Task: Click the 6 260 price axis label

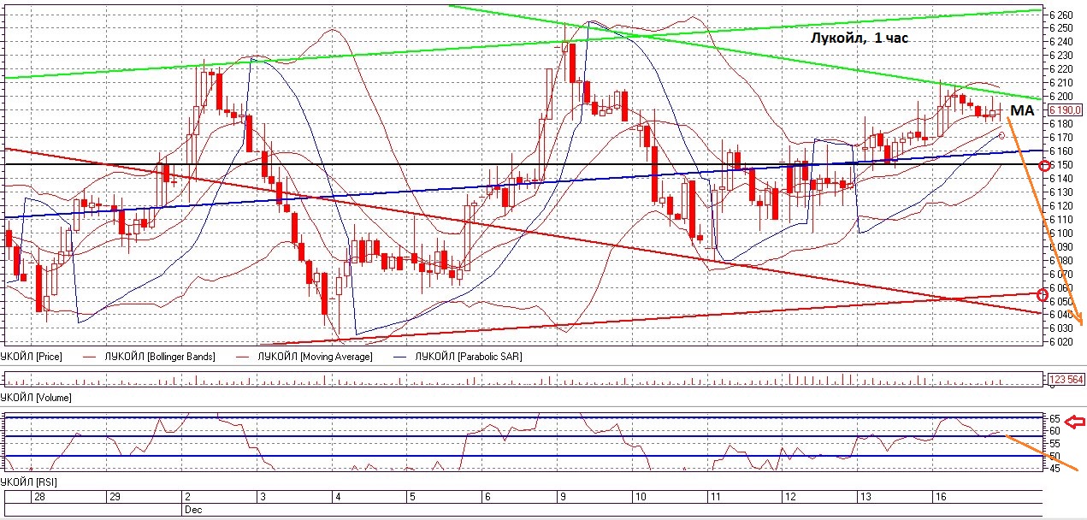Action: pyautogui.click(x=1060, y=15)
